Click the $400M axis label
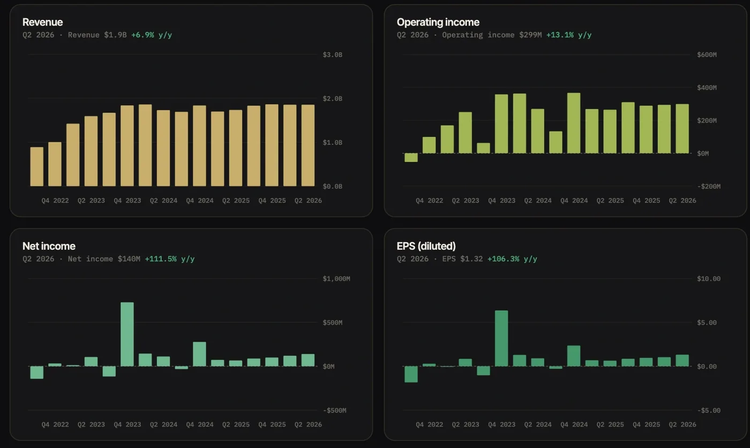Image resolution: width=750 pixels, height=448 pixels. (x=707, y=87)
